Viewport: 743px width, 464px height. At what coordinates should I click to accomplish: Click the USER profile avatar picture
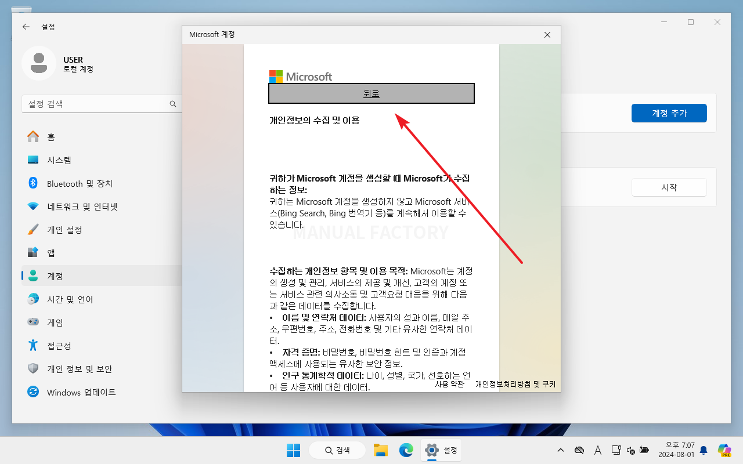[x=39, y=63]
